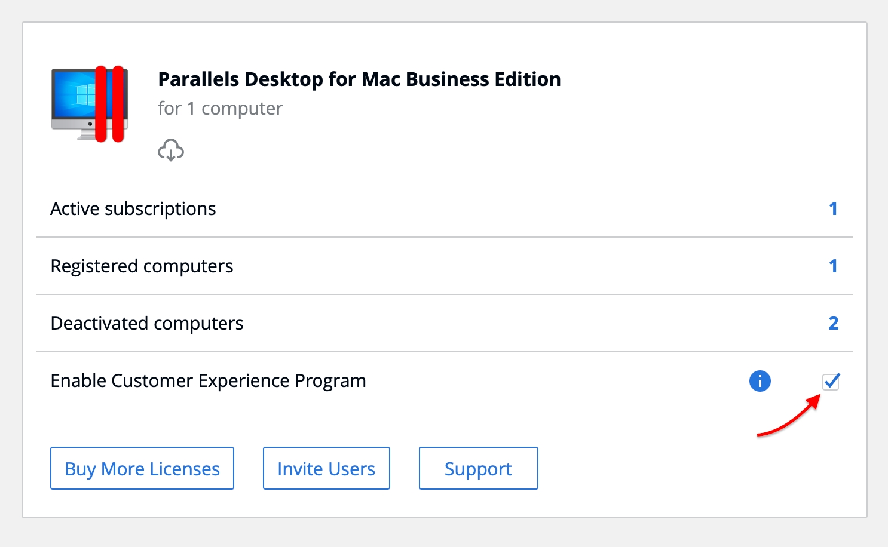The height and width of the screenshot is (547, 888).
Task: Uncheck the Enable Customer Experience Program checkbox
Action: (831, 382)
